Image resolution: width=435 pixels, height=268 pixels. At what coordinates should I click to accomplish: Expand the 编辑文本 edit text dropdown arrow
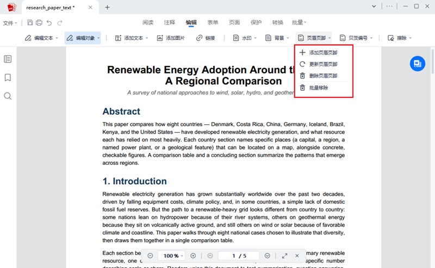[57, 38]
